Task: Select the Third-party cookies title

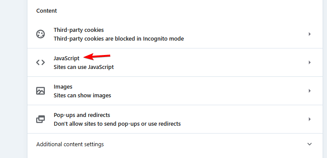Action: point(79,30)
